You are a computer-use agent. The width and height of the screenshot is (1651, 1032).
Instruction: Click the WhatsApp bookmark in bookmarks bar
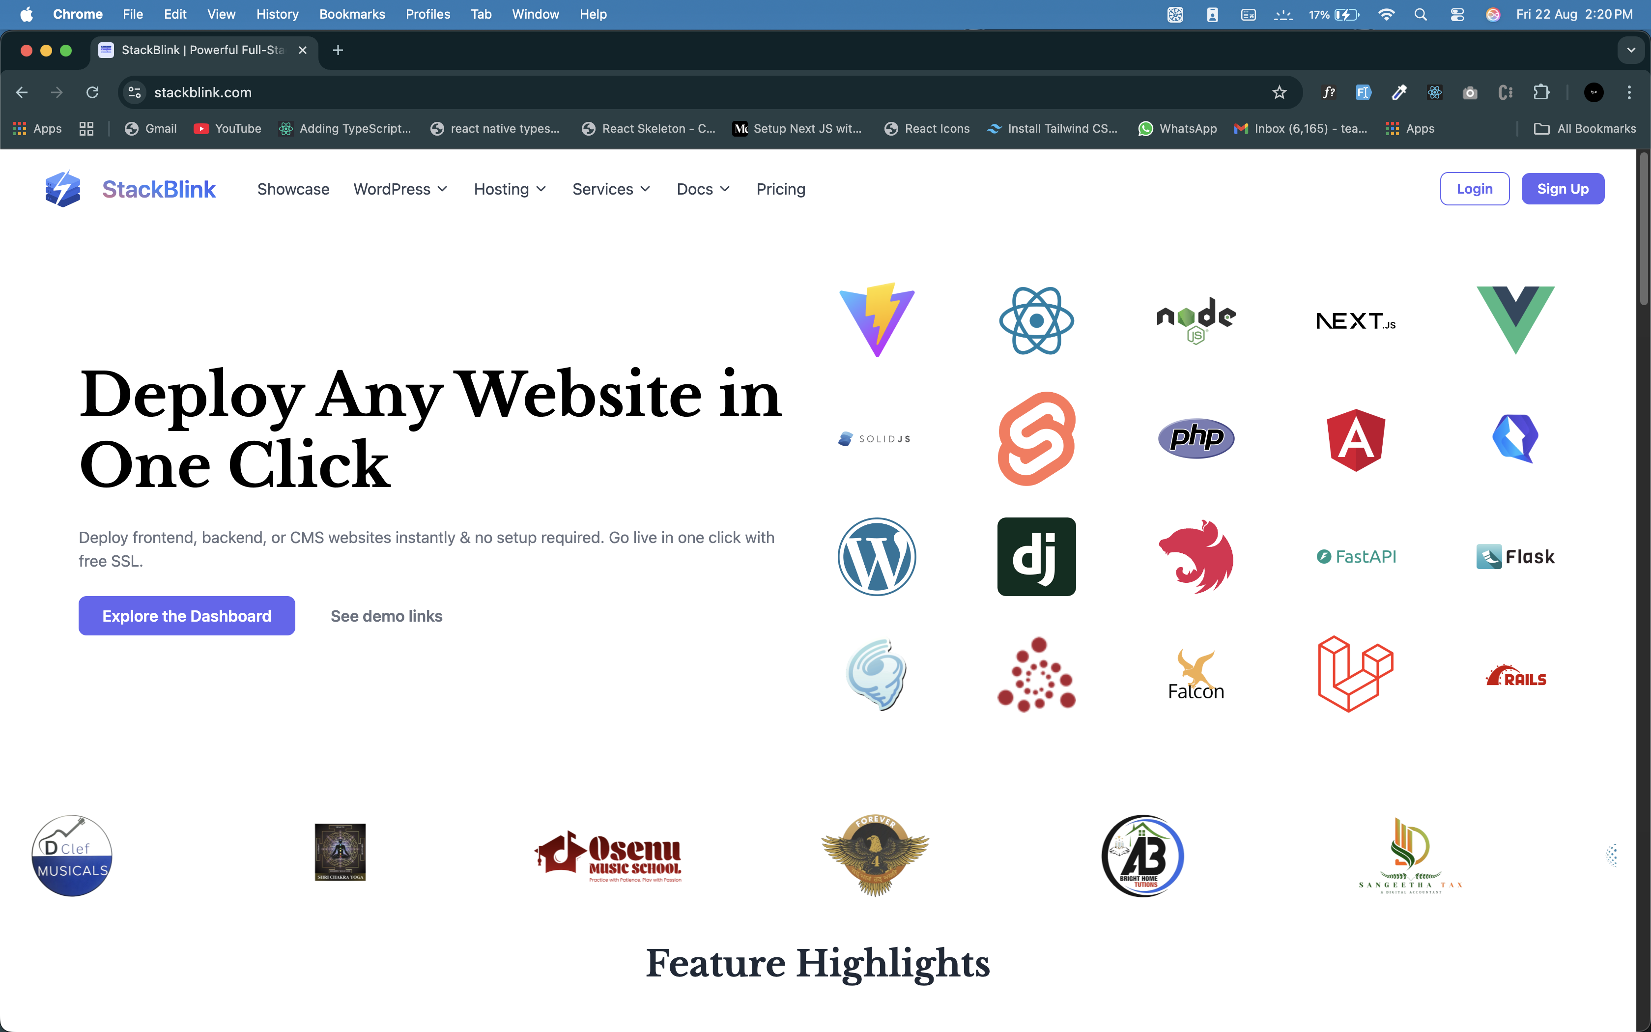click(x=1178, y=128)
